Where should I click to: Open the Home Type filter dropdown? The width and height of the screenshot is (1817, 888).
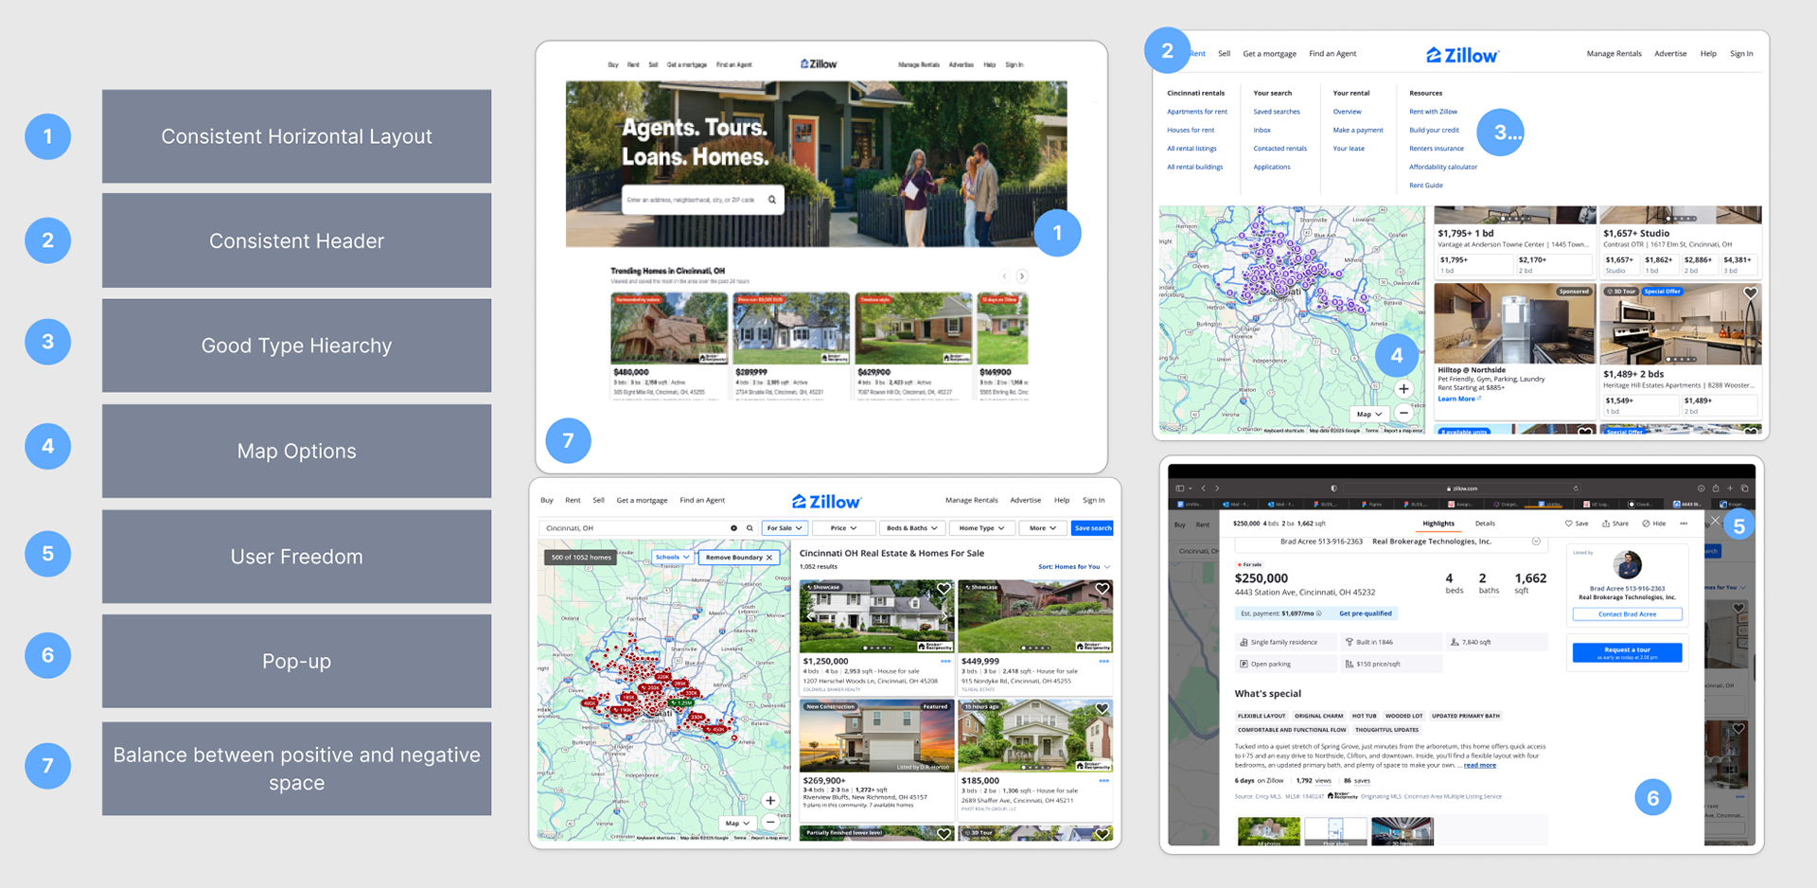(x=981, y=528)
